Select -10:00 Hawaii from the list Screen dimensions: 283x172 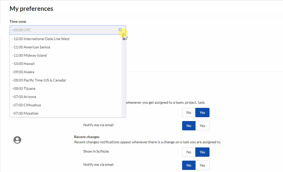click(x=24, y=64)
